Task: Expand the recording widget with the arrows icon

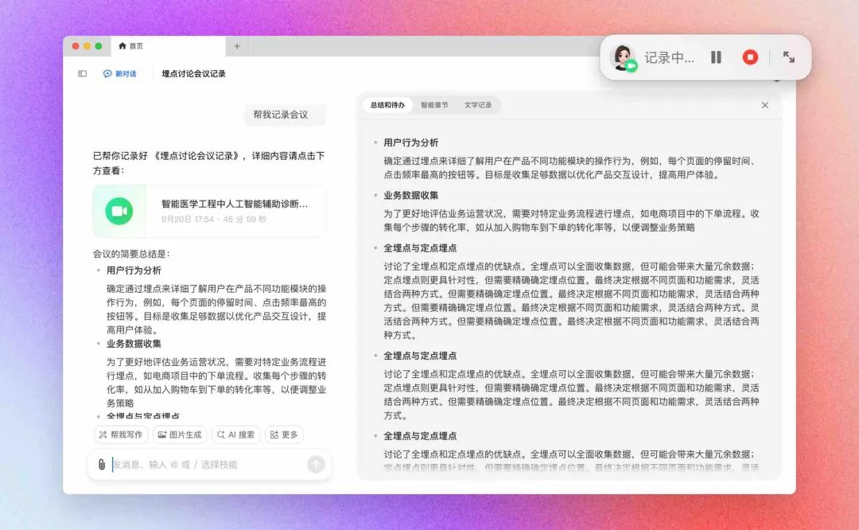Action: click(x=789, y=57)
